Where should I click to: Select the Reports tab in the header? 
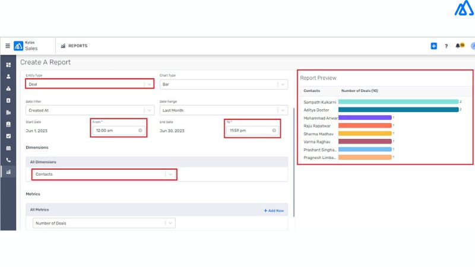click(74, 46)
